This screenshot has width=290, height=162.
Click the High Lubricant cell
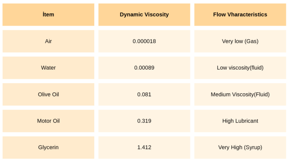click(240, 121)
